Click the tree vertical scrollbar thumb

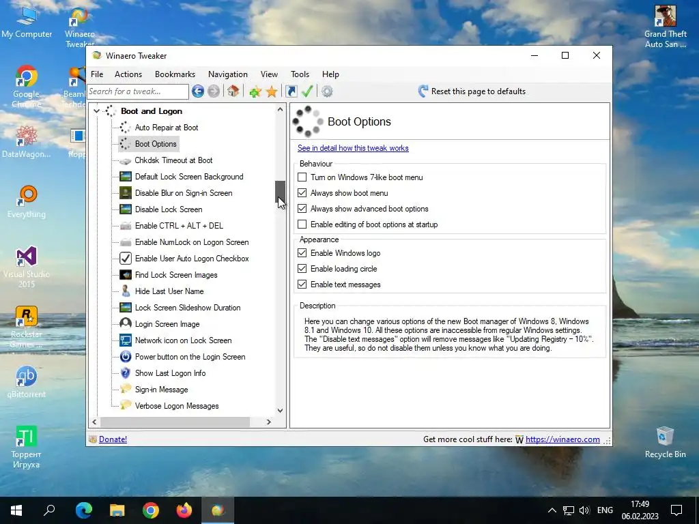coord(280,192)
